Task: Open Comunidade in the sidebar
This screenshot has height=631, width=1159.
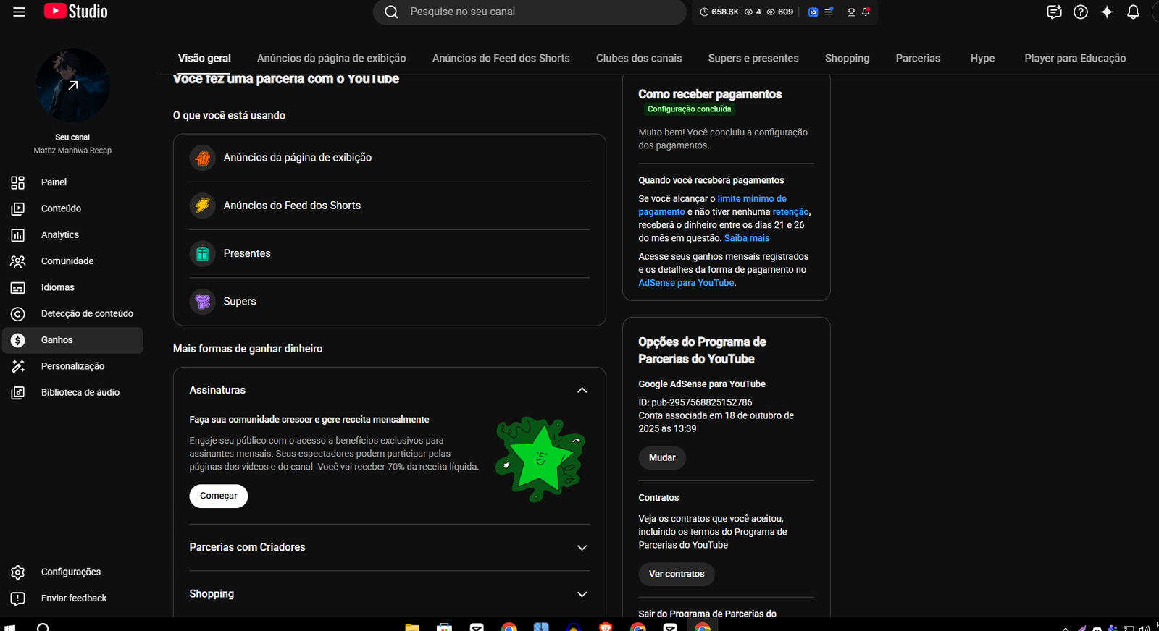Action: tap(72, 261)
